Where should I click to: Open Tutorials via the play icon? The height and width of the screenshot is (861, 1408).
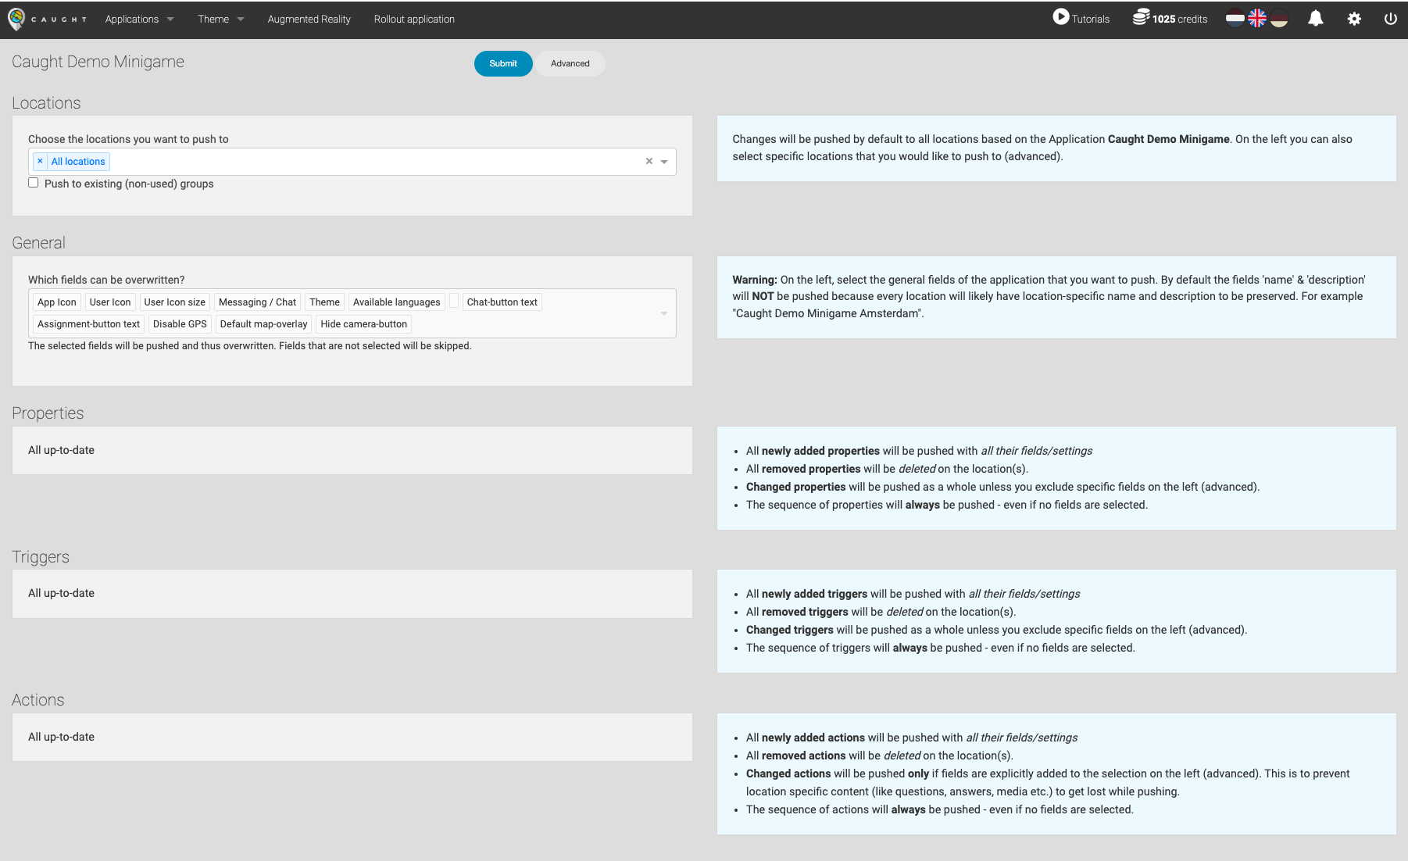(x=1060, y=17)
